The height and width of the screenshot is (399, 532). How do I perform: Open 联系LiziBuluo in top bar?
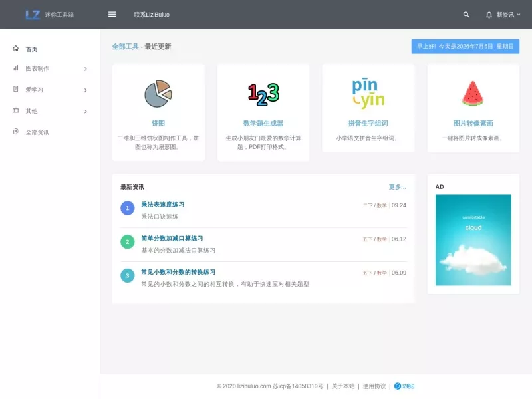152,15
